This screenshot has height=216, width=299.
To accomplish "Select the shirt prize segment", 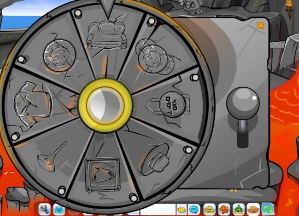I will point(33,104).
